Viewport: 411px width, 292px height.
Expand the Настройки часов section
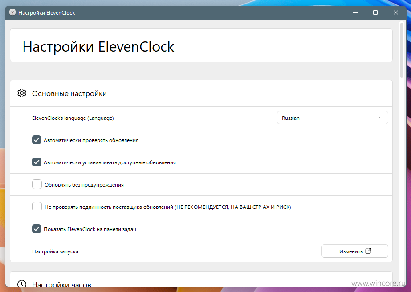[201, 282]
